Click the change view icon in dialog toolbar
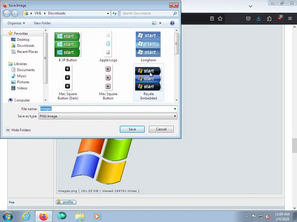The width and height of the screenshot is (297, 222). click(154, 23)
